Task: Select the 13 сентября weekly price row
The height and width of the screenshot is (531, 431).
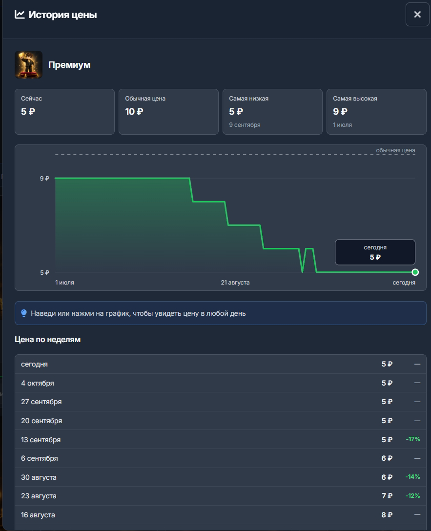Action: (221, 440)
